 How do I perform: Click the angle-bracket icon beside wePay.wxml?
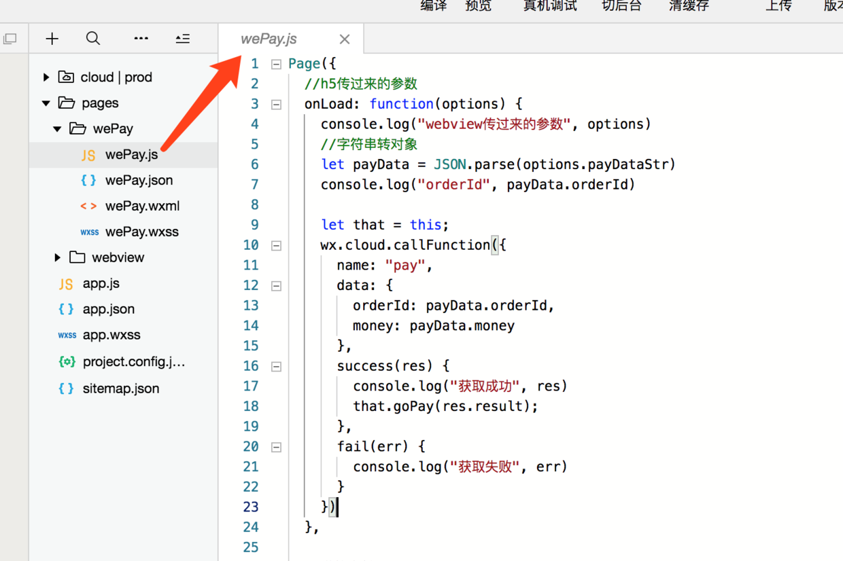pyautogui.click(x=88, y=206)
